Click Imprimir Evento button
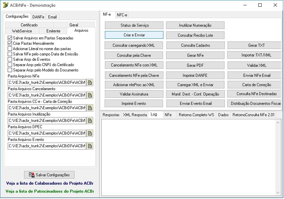Viewport: 284px width, 199px height. pos(134,104)
